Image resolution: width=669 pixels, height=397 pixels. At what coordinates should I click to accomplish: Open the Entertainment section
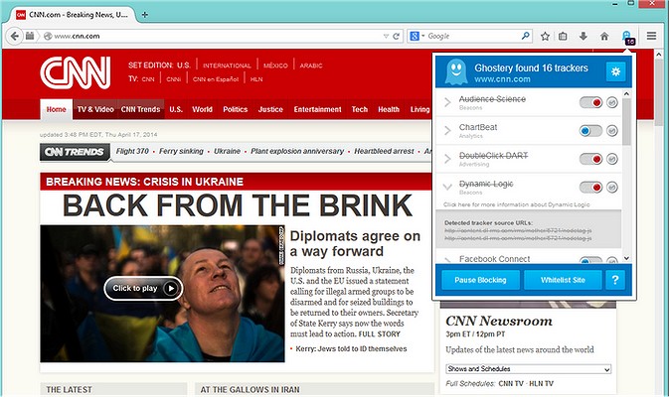tap(317, 109)
